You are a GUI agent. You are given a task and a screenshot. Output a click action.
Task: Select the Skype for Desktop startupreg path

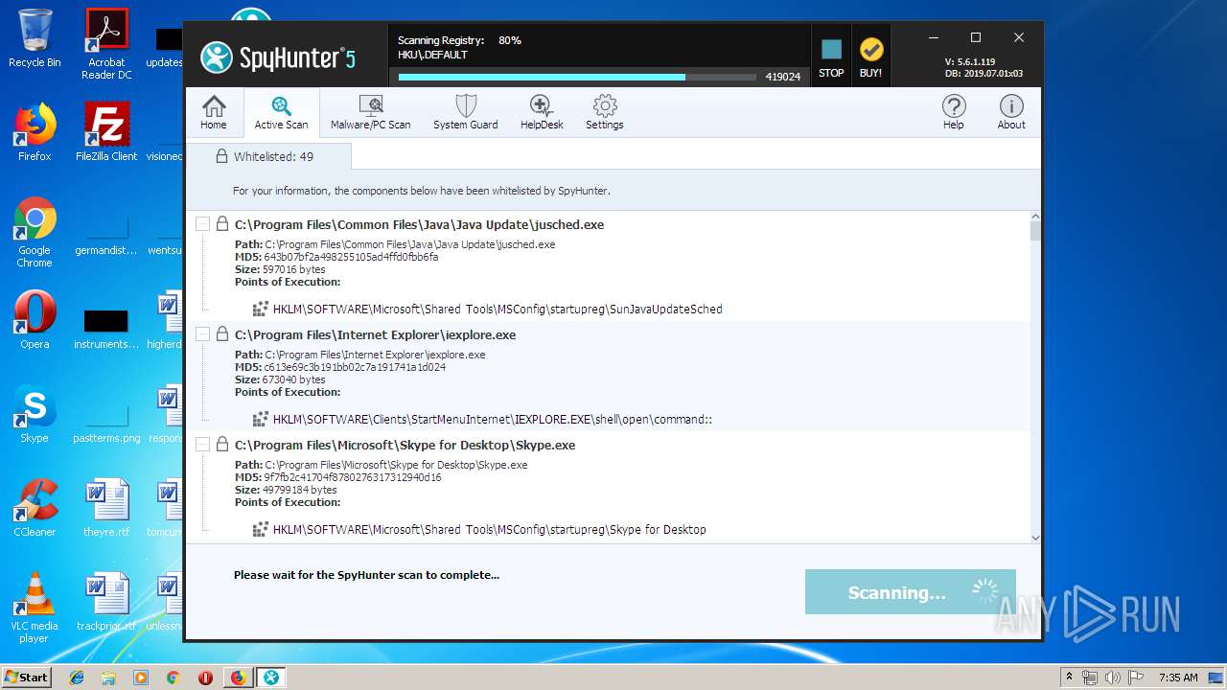click(x=490, y=530)
